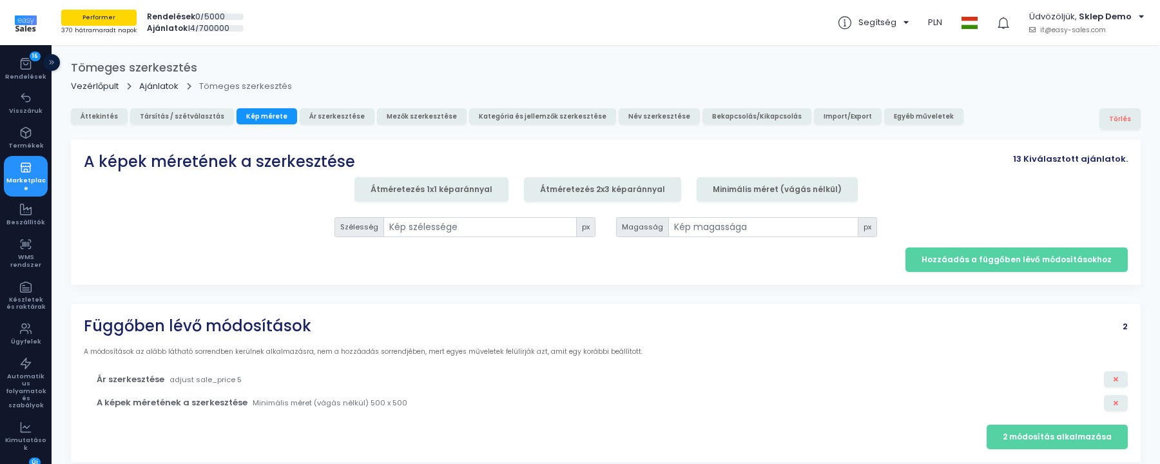Image resolution: width=1160 pixels, height=464 pixels.
Task: Click the notification bell icon
Action: 1003,23
